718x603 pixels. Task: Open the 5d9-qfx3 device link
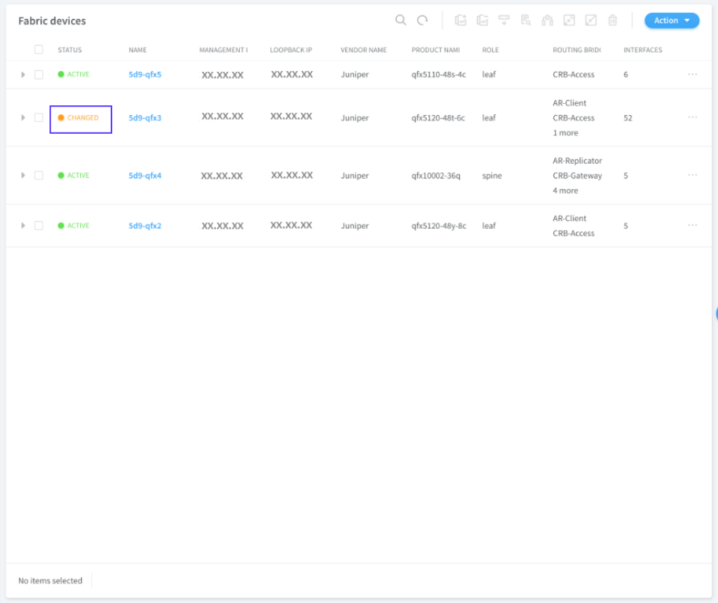click(x=145, y=118)
